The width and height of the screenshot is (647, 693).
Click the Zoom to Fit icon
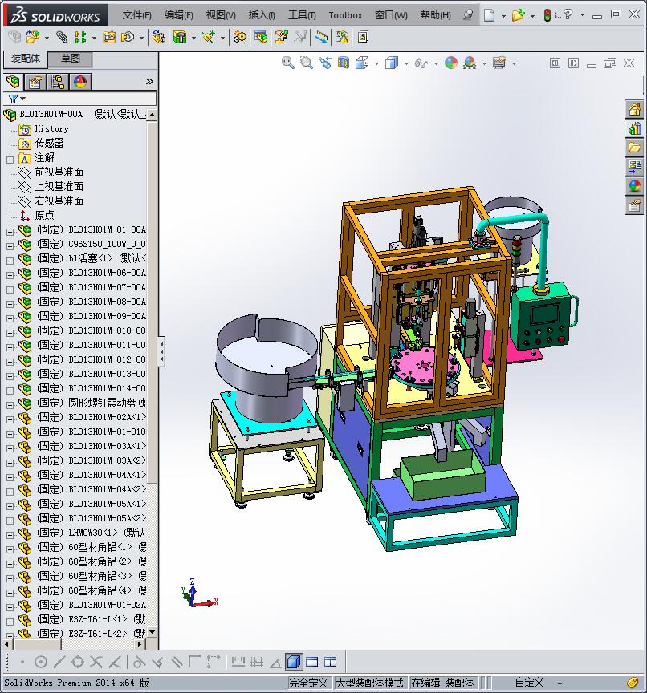[x=288, y=63]
